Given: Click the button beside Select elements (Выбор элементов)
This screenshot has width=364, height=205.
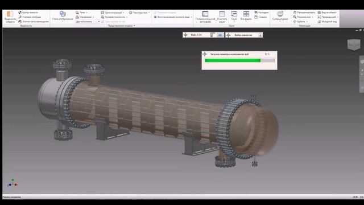Looking at the screenshot, I should [x=260, y=35].
